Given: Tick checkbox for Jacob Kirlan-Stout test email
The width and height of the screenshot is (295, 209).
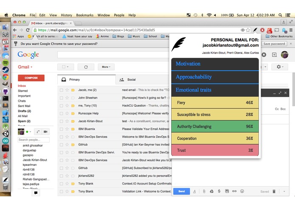Looking at the screenshot, I should [61, 121].
